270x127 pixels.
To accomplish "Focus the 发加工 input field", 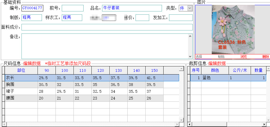I will click(x=181, y=18).
